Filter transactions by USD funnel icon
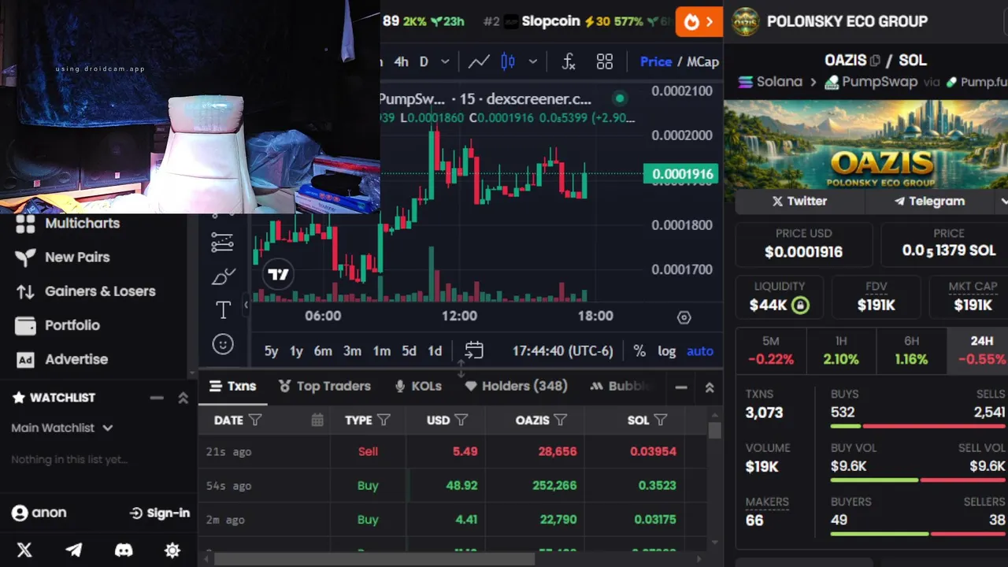Screen dimensions: 1008x567 pyautogui.click(x=461, y=420)
